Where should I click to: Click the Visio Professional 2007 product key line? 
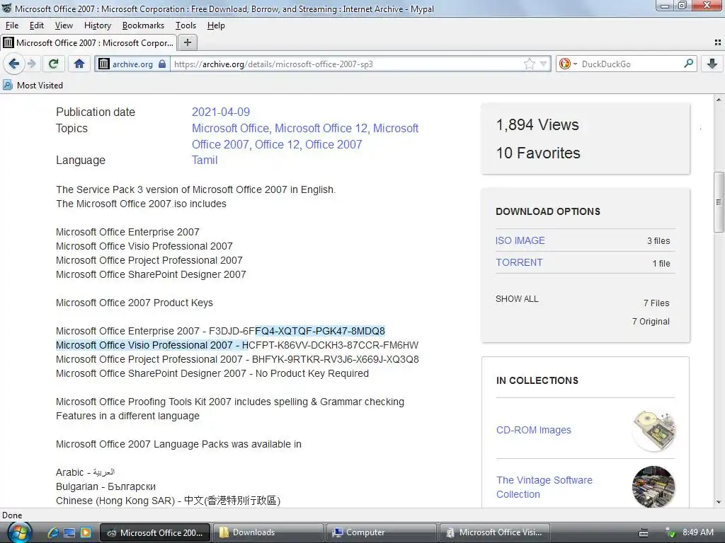click(x=236, y=345)
